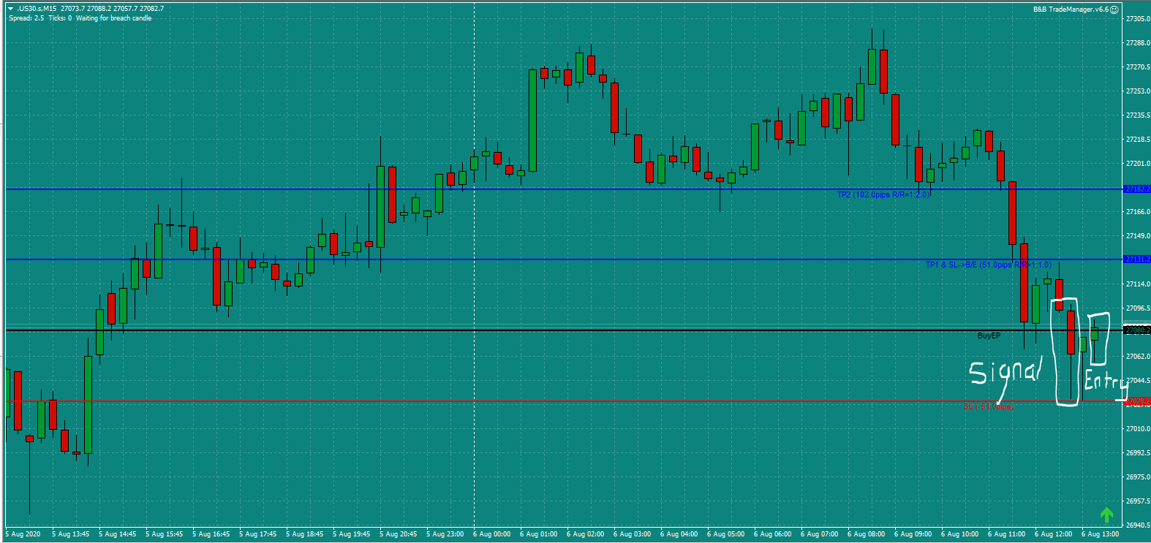Click the '5 Aug 19:45' time axis label
Viewport: 1151px width, 543px height.
coord(352,534)
